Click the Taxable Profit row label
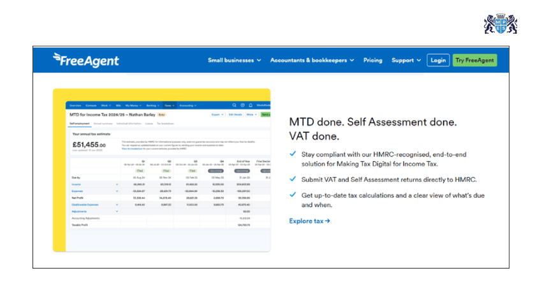 [x=80, y=225]
